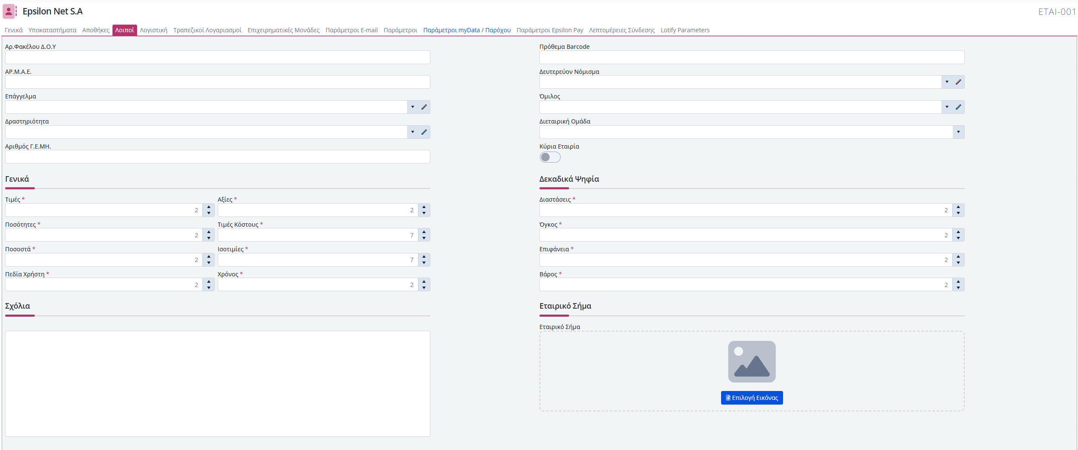The width and height of the screenshot is (1078, 450).
Task: Decrease Επιφάνεια value with down arrow
Action: (958, 263)
